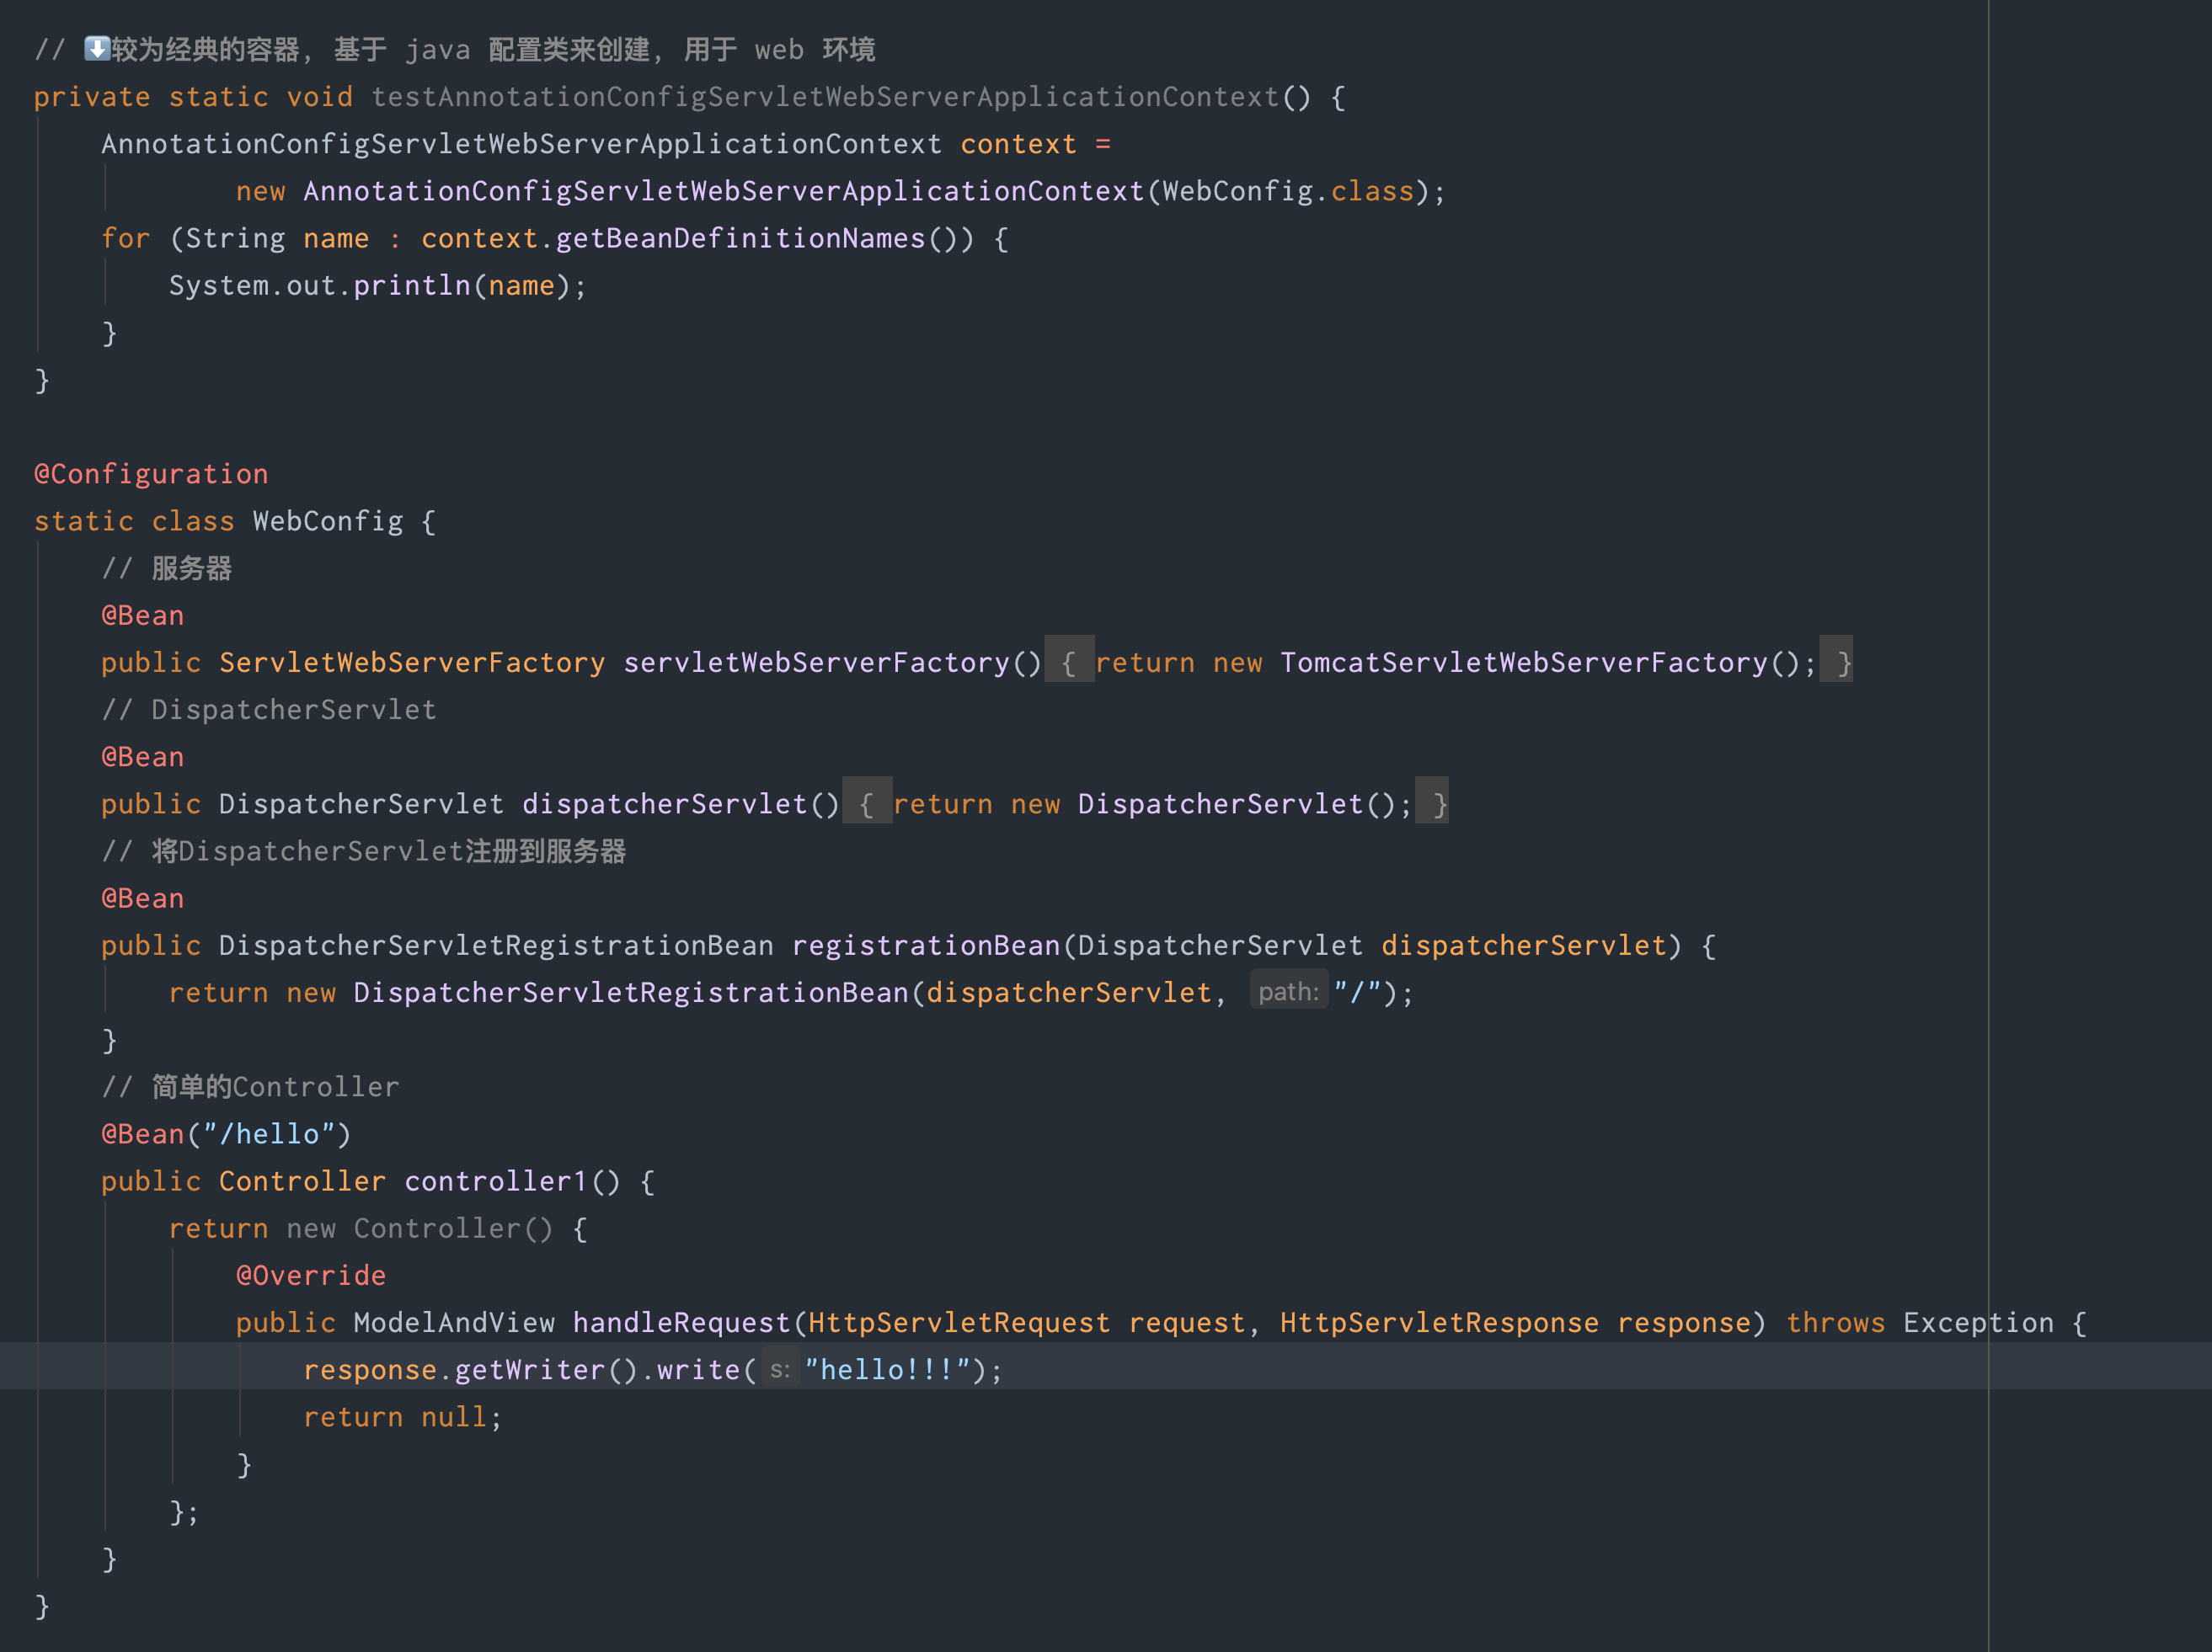Click the handleRequest method name
The height and width of the screenshot is (1652, 2212).
pos(681,1322)
